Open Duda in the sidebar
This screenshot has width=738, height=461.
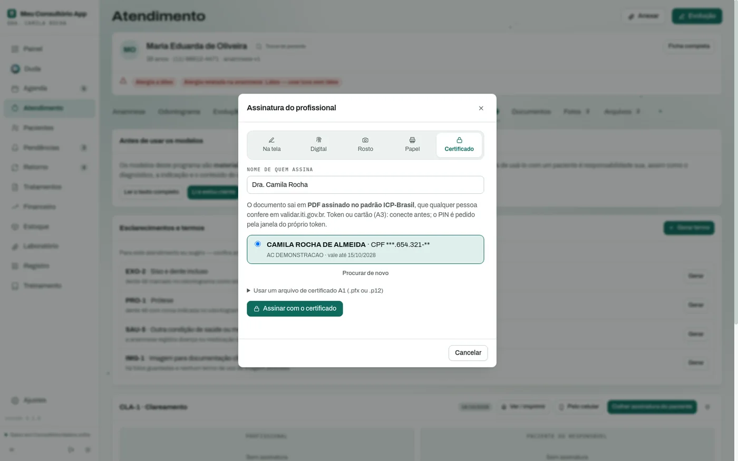click(50, 68)
